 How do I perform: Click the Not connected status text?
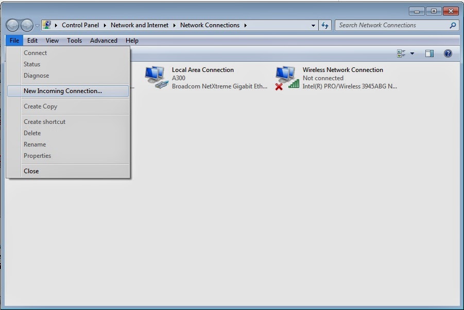323,78
